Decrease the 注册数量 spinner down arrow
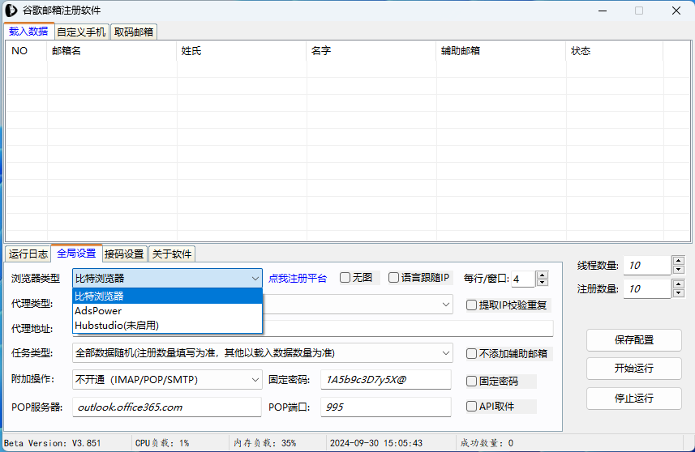This screenshot has width=695, height=452. point(678,293)
